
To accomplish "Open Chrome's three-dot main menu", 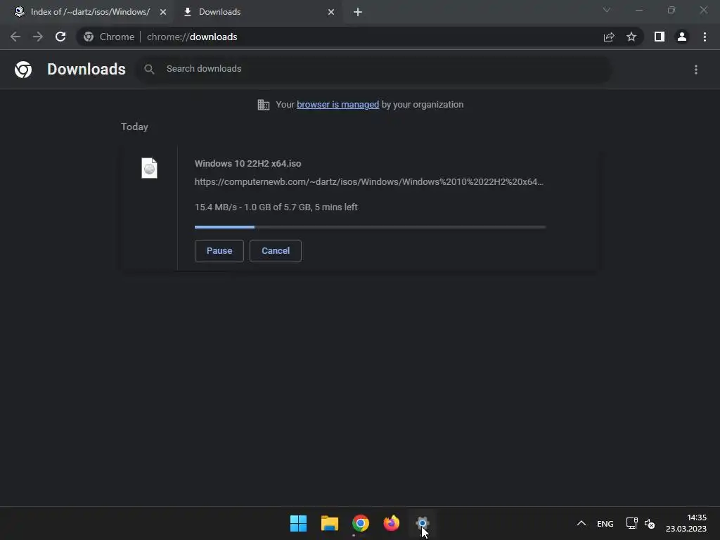I will [705, 37].
